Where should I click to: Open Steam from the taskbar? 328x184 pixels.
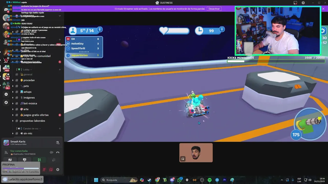pos(149,180)
